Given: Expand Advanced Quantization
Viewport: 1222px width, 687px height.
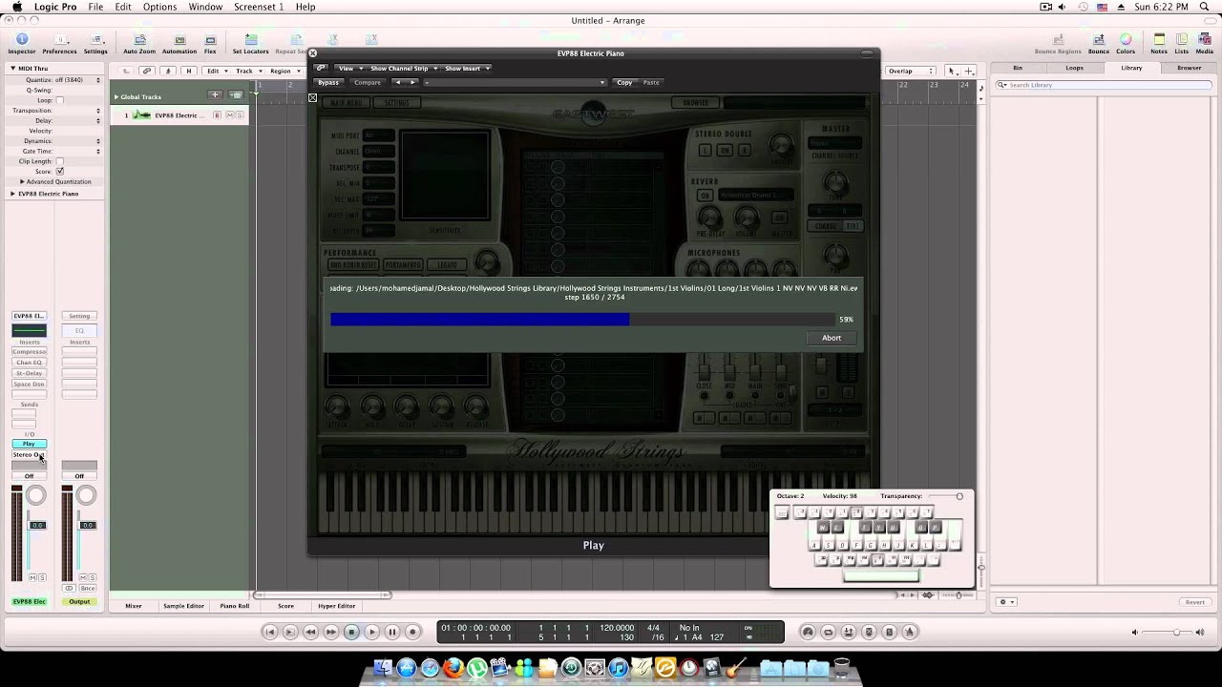Looking at the screenshot, I should [x=22, y=181].
